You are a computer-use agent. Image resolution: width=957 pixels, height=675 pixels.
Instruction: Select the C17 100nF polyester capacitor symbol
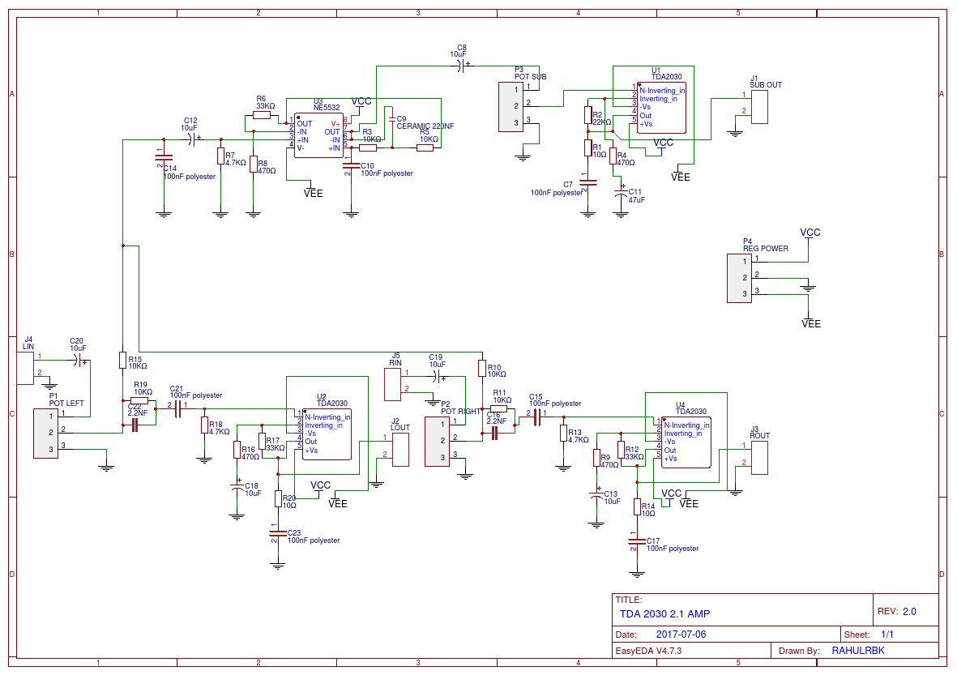(637, 541)
